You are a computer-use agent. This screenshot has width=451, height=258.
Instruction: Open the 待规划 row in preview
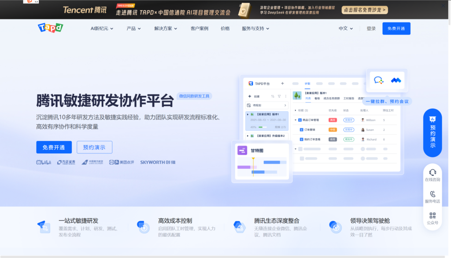[267, 105]
